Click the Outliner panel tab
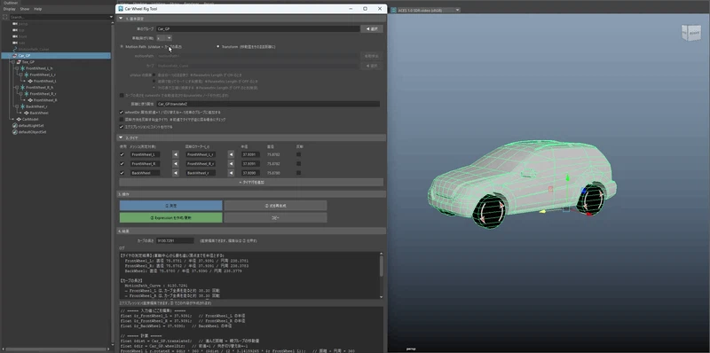This screenshot has width=710, height=353. 10,3
